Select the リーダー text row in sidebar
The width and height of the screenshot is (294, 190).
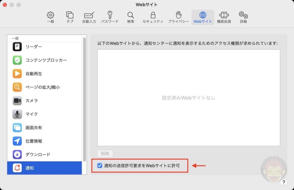[34, 47]
